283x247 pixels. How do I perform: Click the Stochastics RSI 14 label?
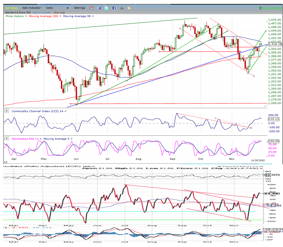25,139
